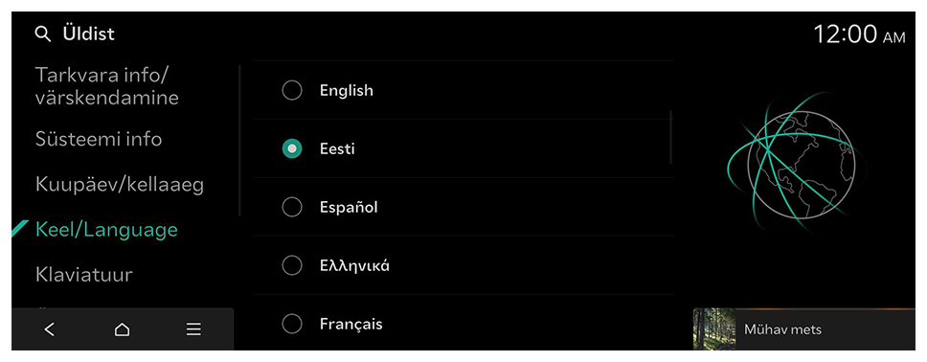
Task: Click the globe illustration
Action: pos(790,164)
